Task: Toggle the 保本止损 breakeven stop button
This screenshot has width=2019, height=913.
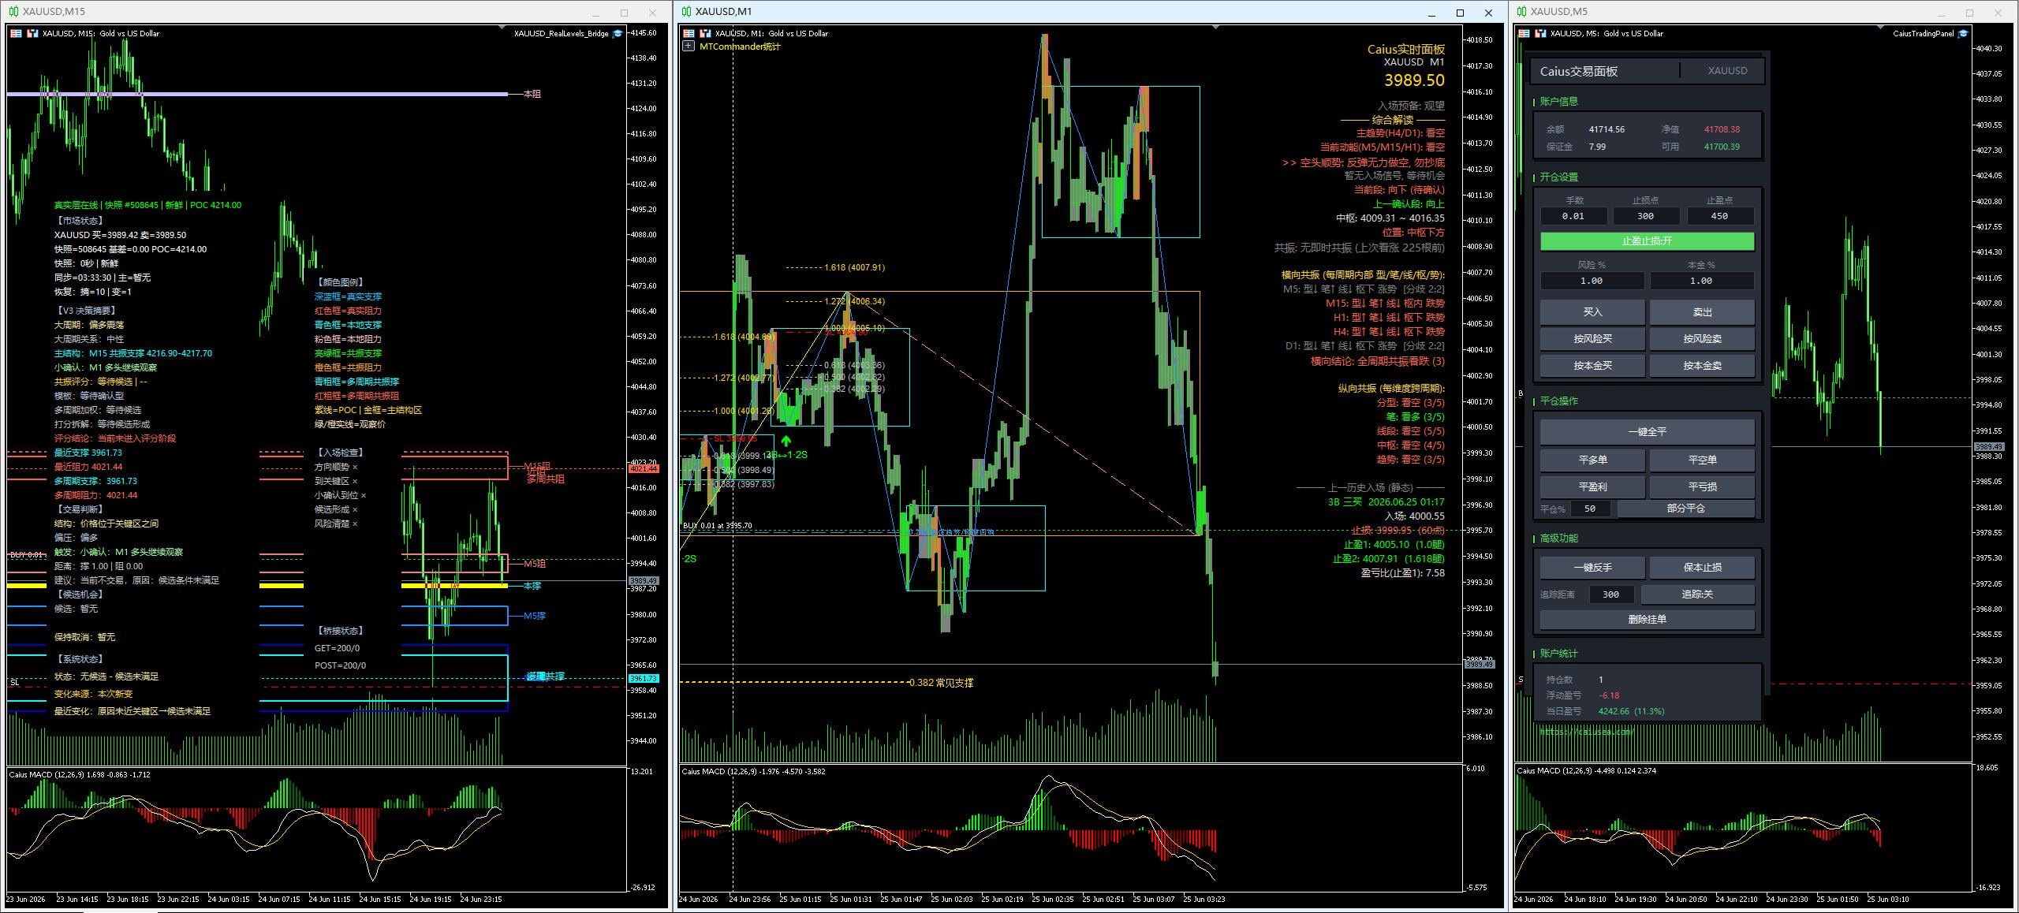Action: click(1702, 568)
